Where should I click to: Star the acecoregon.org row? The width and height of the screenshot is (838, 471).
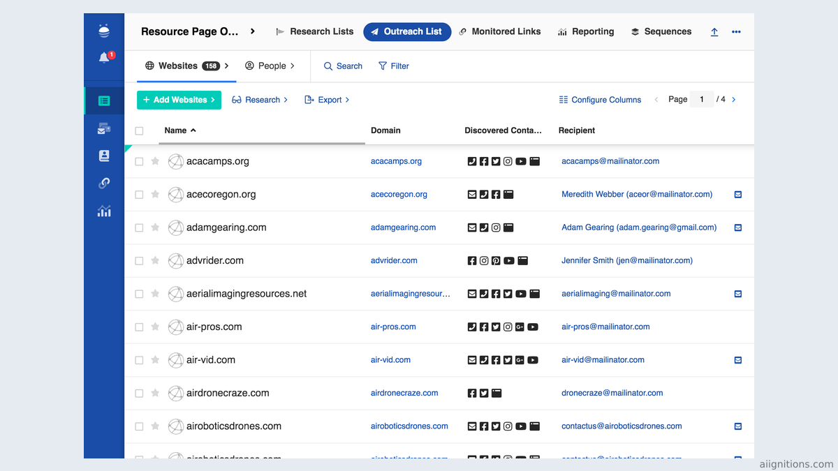pyautogui.click(x=155, y=195)
